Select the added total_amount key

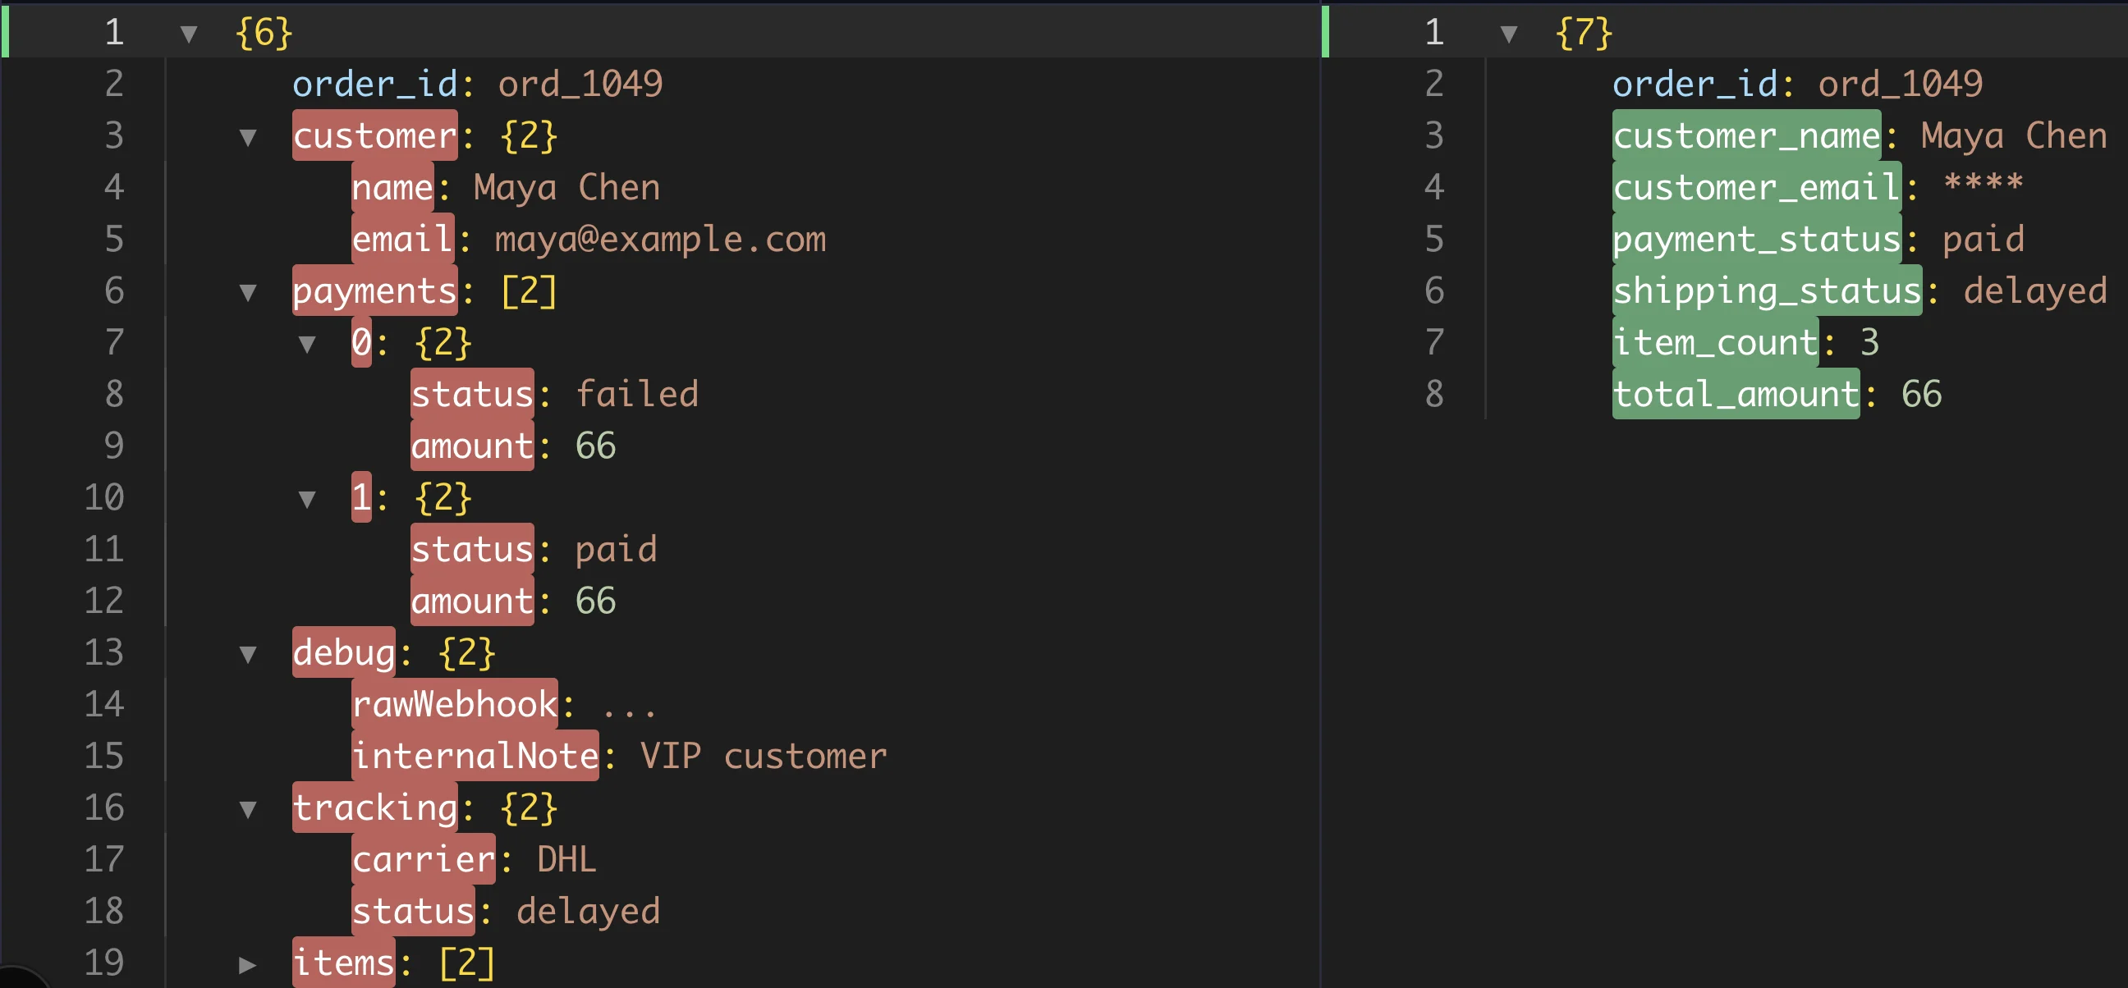click(x=1736, y=394)
